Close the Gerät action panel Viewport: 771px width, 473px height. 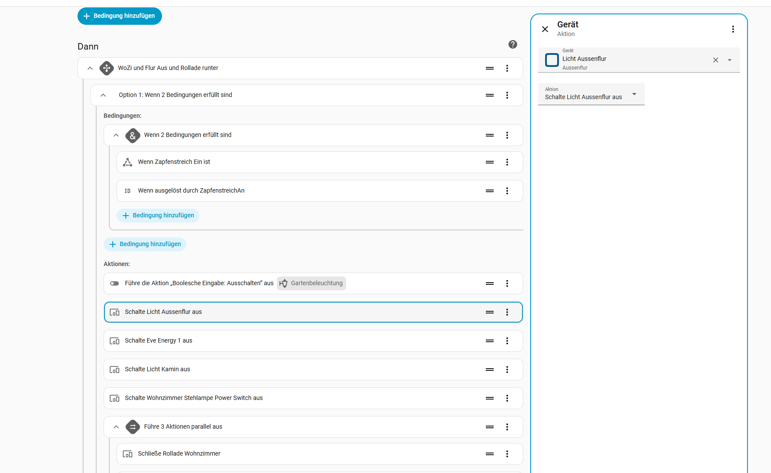545,29
